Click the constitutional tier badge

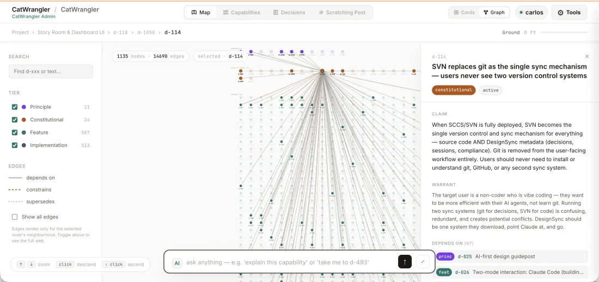click(x=454, y=90)
